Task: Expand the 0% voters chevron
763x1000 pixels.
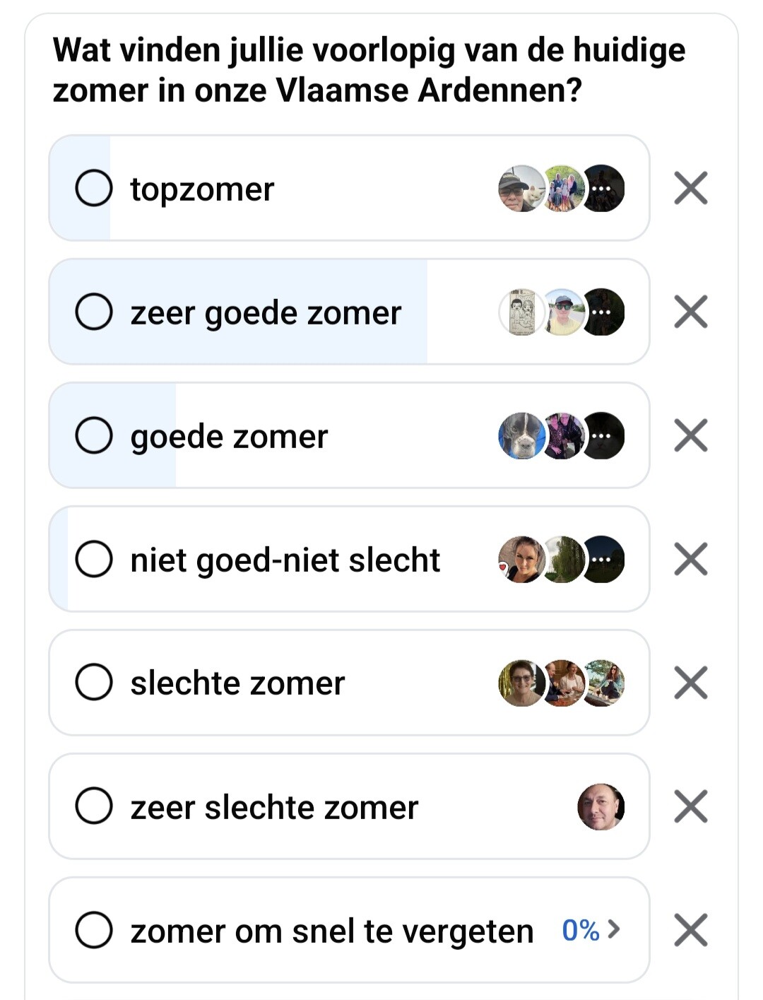Action: (x=614, y=929)
